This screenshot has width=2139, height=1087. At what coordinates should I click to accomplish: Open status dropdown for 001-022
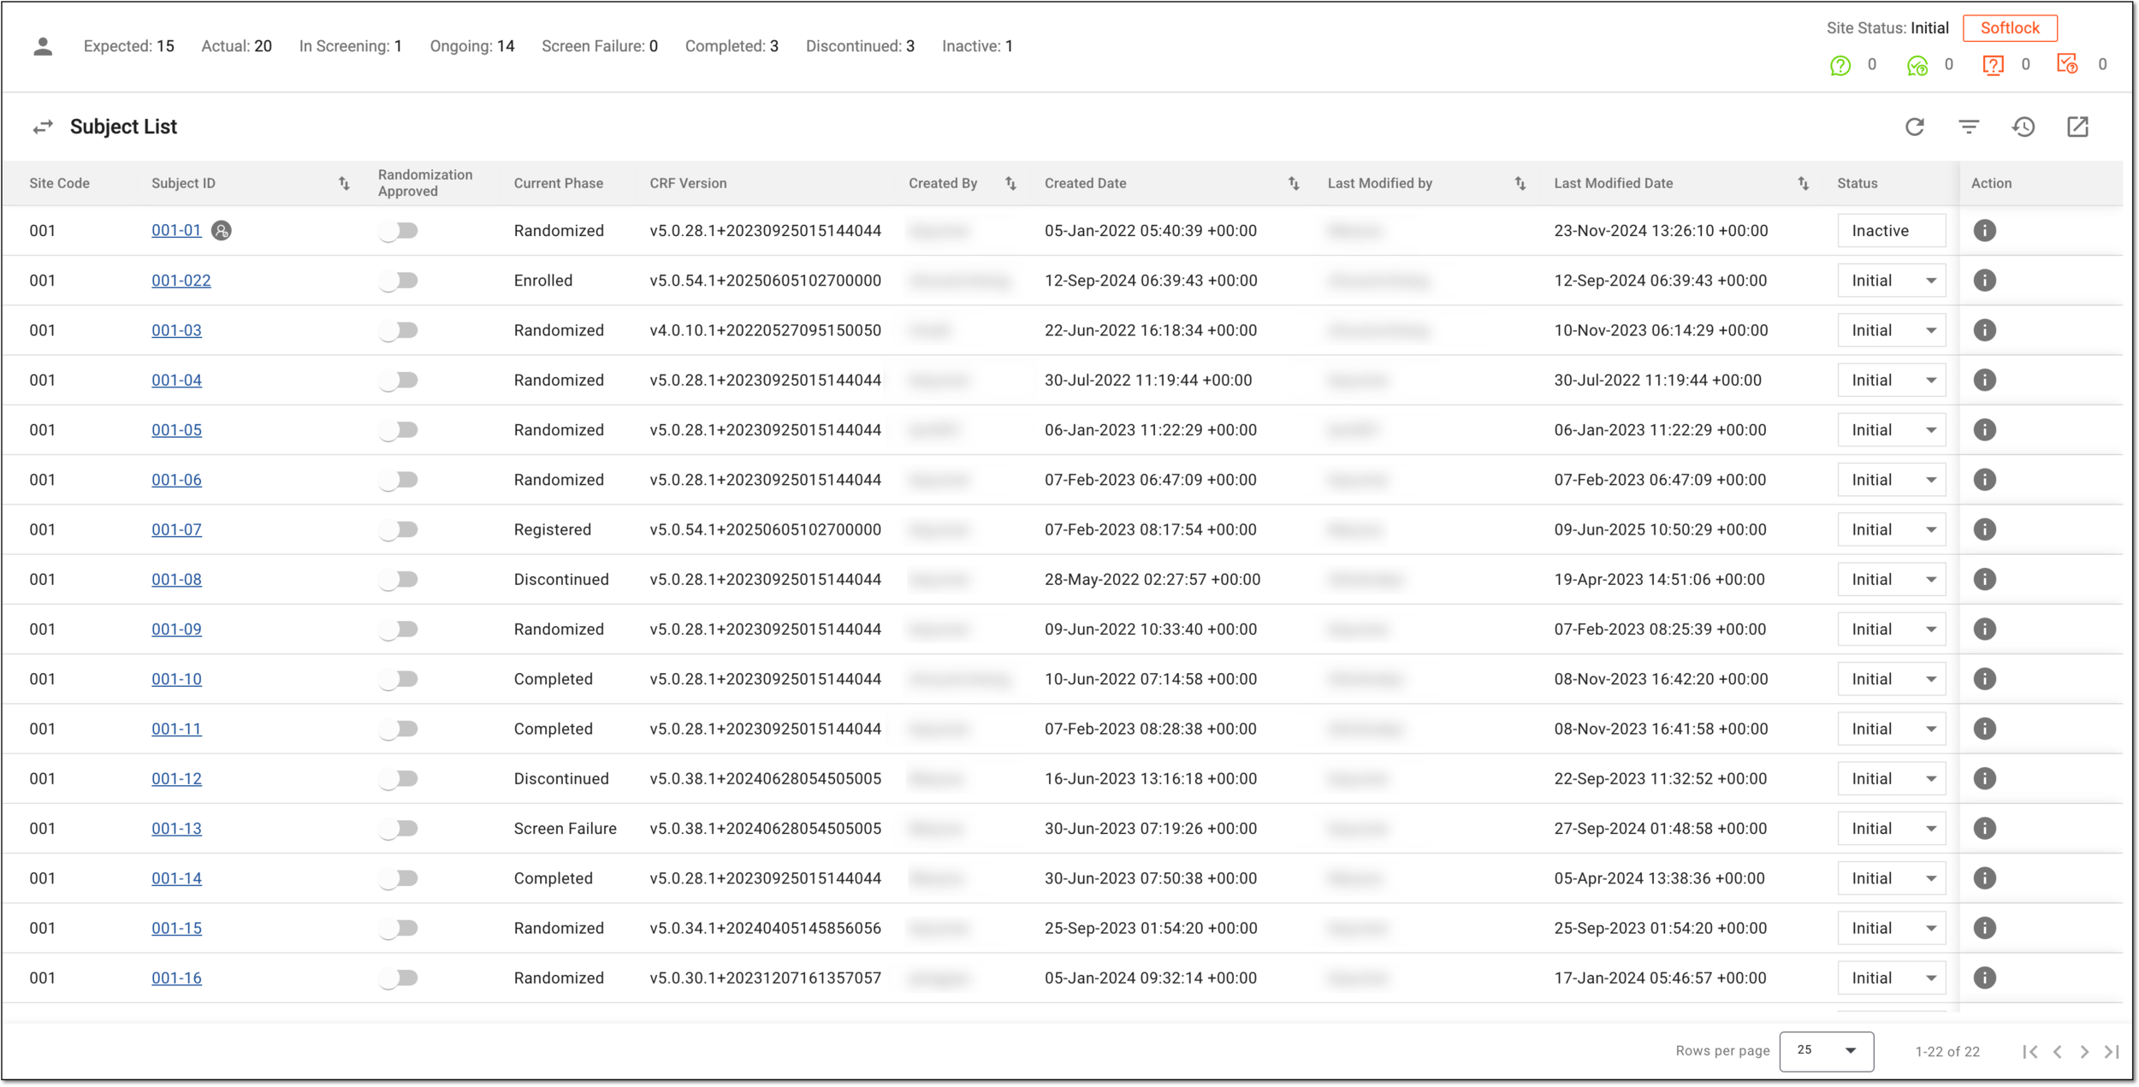tap(1892, 281)
